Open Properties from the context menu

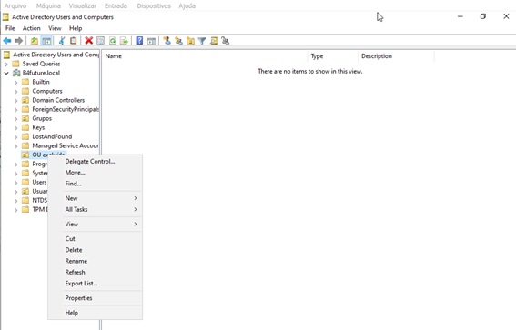click(x=96, y=298)
